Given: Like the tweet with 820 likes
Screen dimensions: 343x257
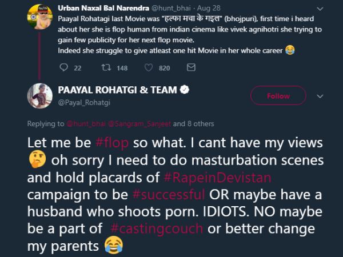Looking at the screenshot, I should (x=149, y=68).
